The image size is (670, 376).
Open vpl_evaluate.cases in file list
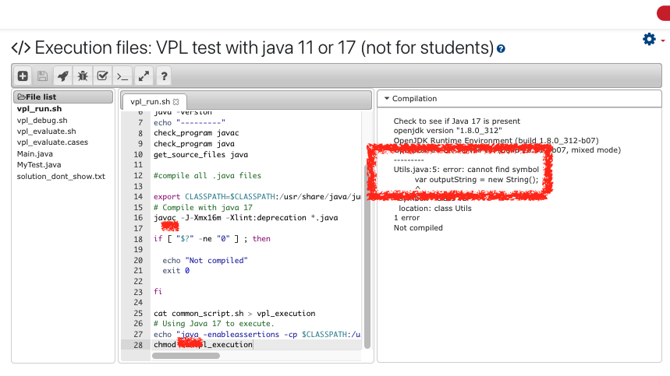click(x=52, y=142)
